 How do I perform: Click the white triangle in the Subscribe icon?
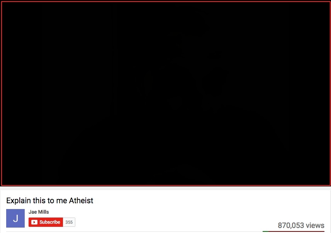pyautogui.click(x=34, y=222)
